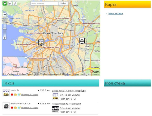Viewport: 152px width, 116px height.
Task: Click the map zoom out minus button
Action: pos(5,14)
